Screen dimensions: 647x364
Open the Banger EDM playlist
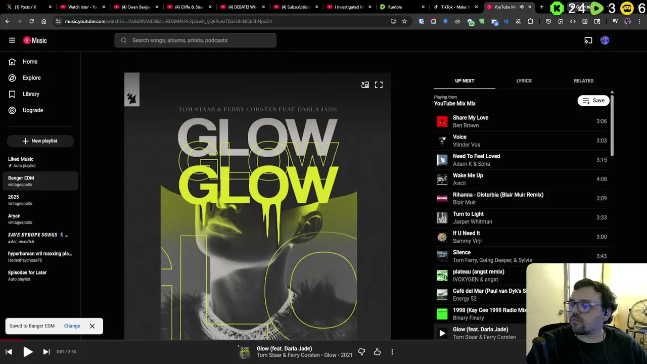[40, 181]
